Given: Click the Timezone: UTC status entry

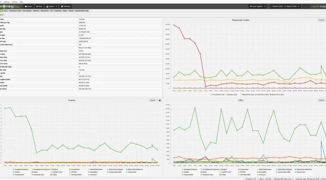Looking at the screenshot, I should point(251,179).
